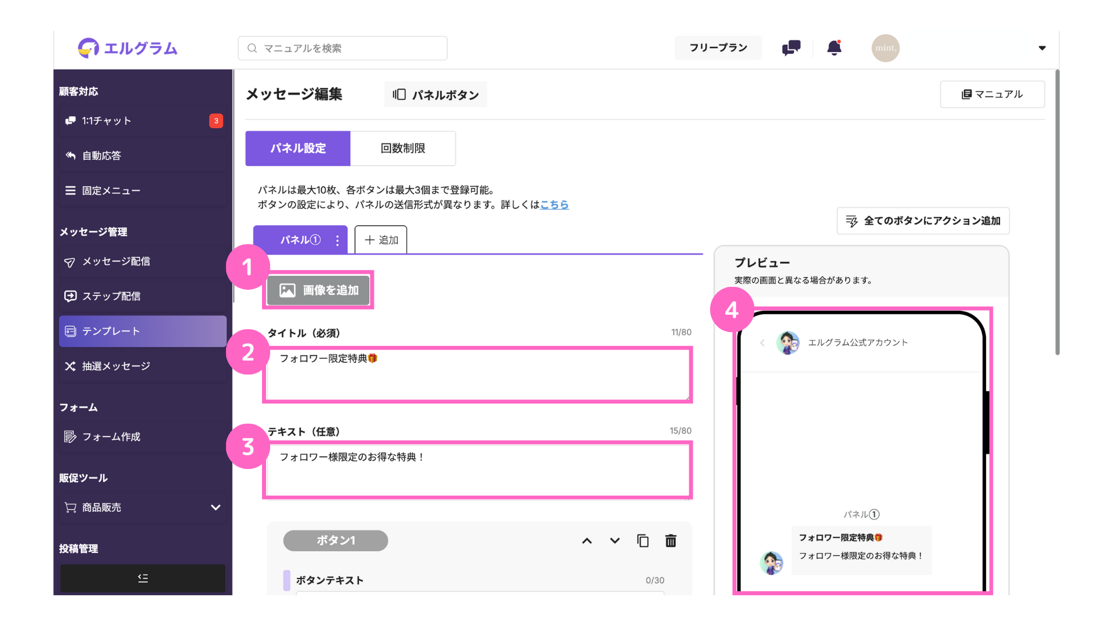The image size is (1113, 626).
Task: Collapse the sidebar with bottom arrow button
Action: pyautogui.click(x=143, y=578)
